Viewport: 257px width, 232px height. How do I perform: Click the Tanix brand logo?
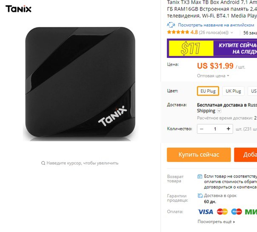click(x=18, y=9)
